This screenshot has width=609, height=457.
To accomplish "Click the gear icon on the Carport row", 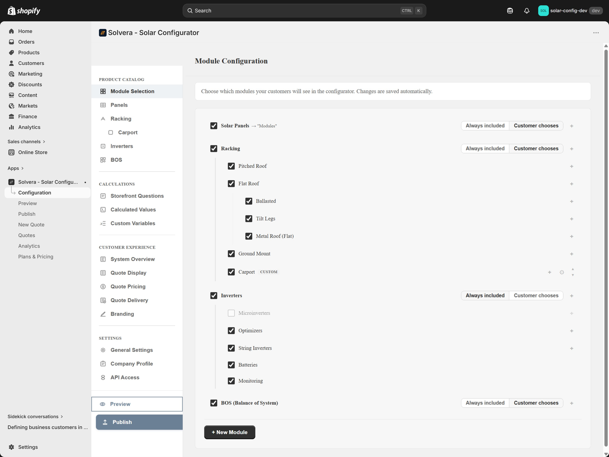I will [562, 272].
